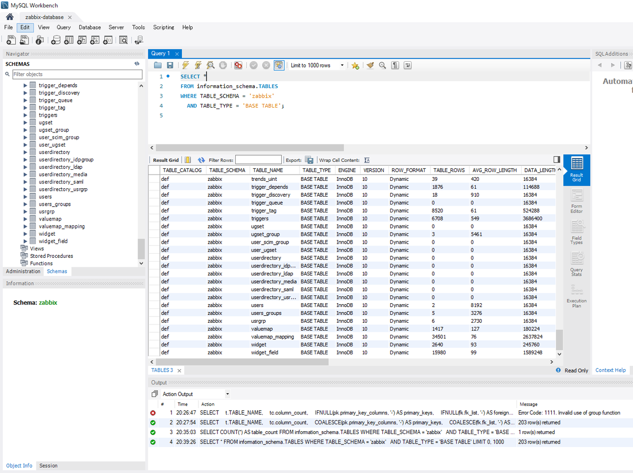The image size is (633, 473).
Task: Toggle word wrap in the editor
Action: 407,65
